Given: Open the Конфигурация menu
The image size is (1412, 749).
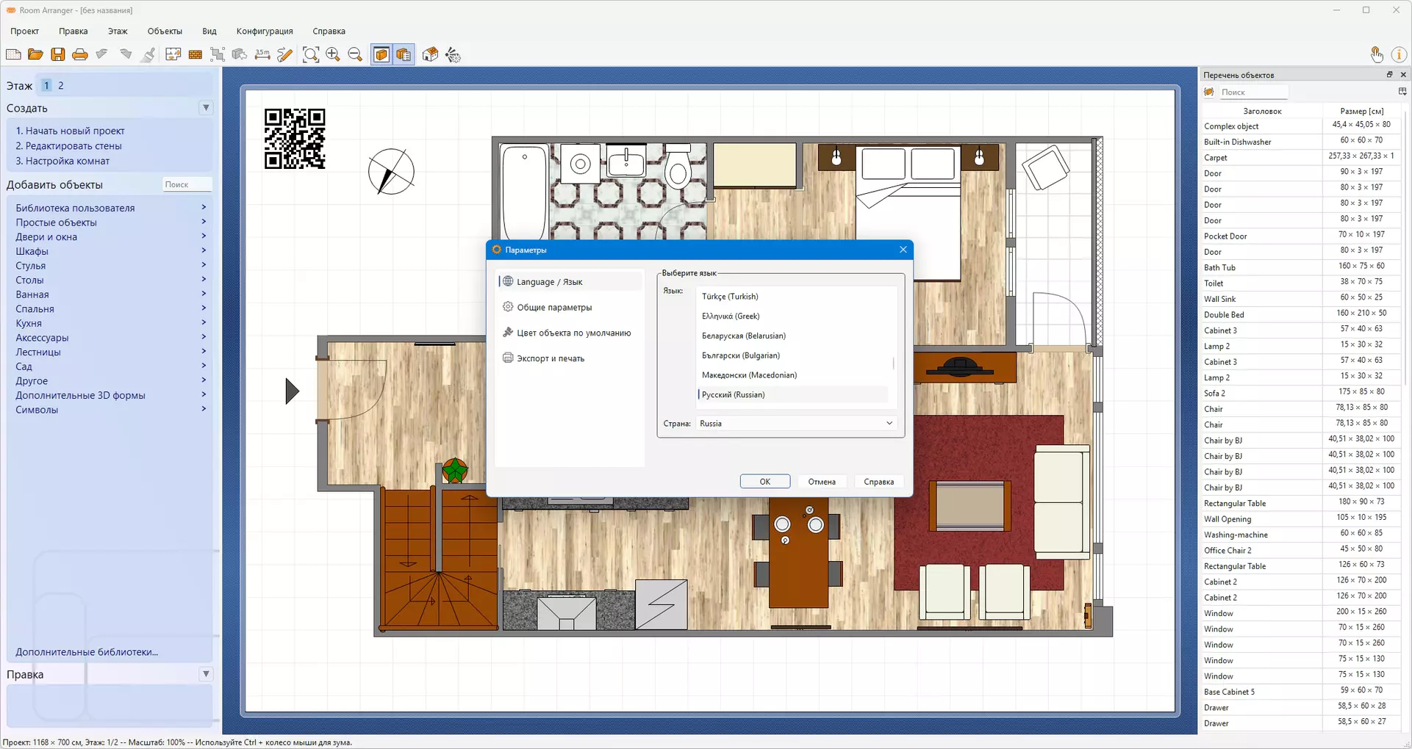Looking at the screenshot, I should click(x=265, y=31).
